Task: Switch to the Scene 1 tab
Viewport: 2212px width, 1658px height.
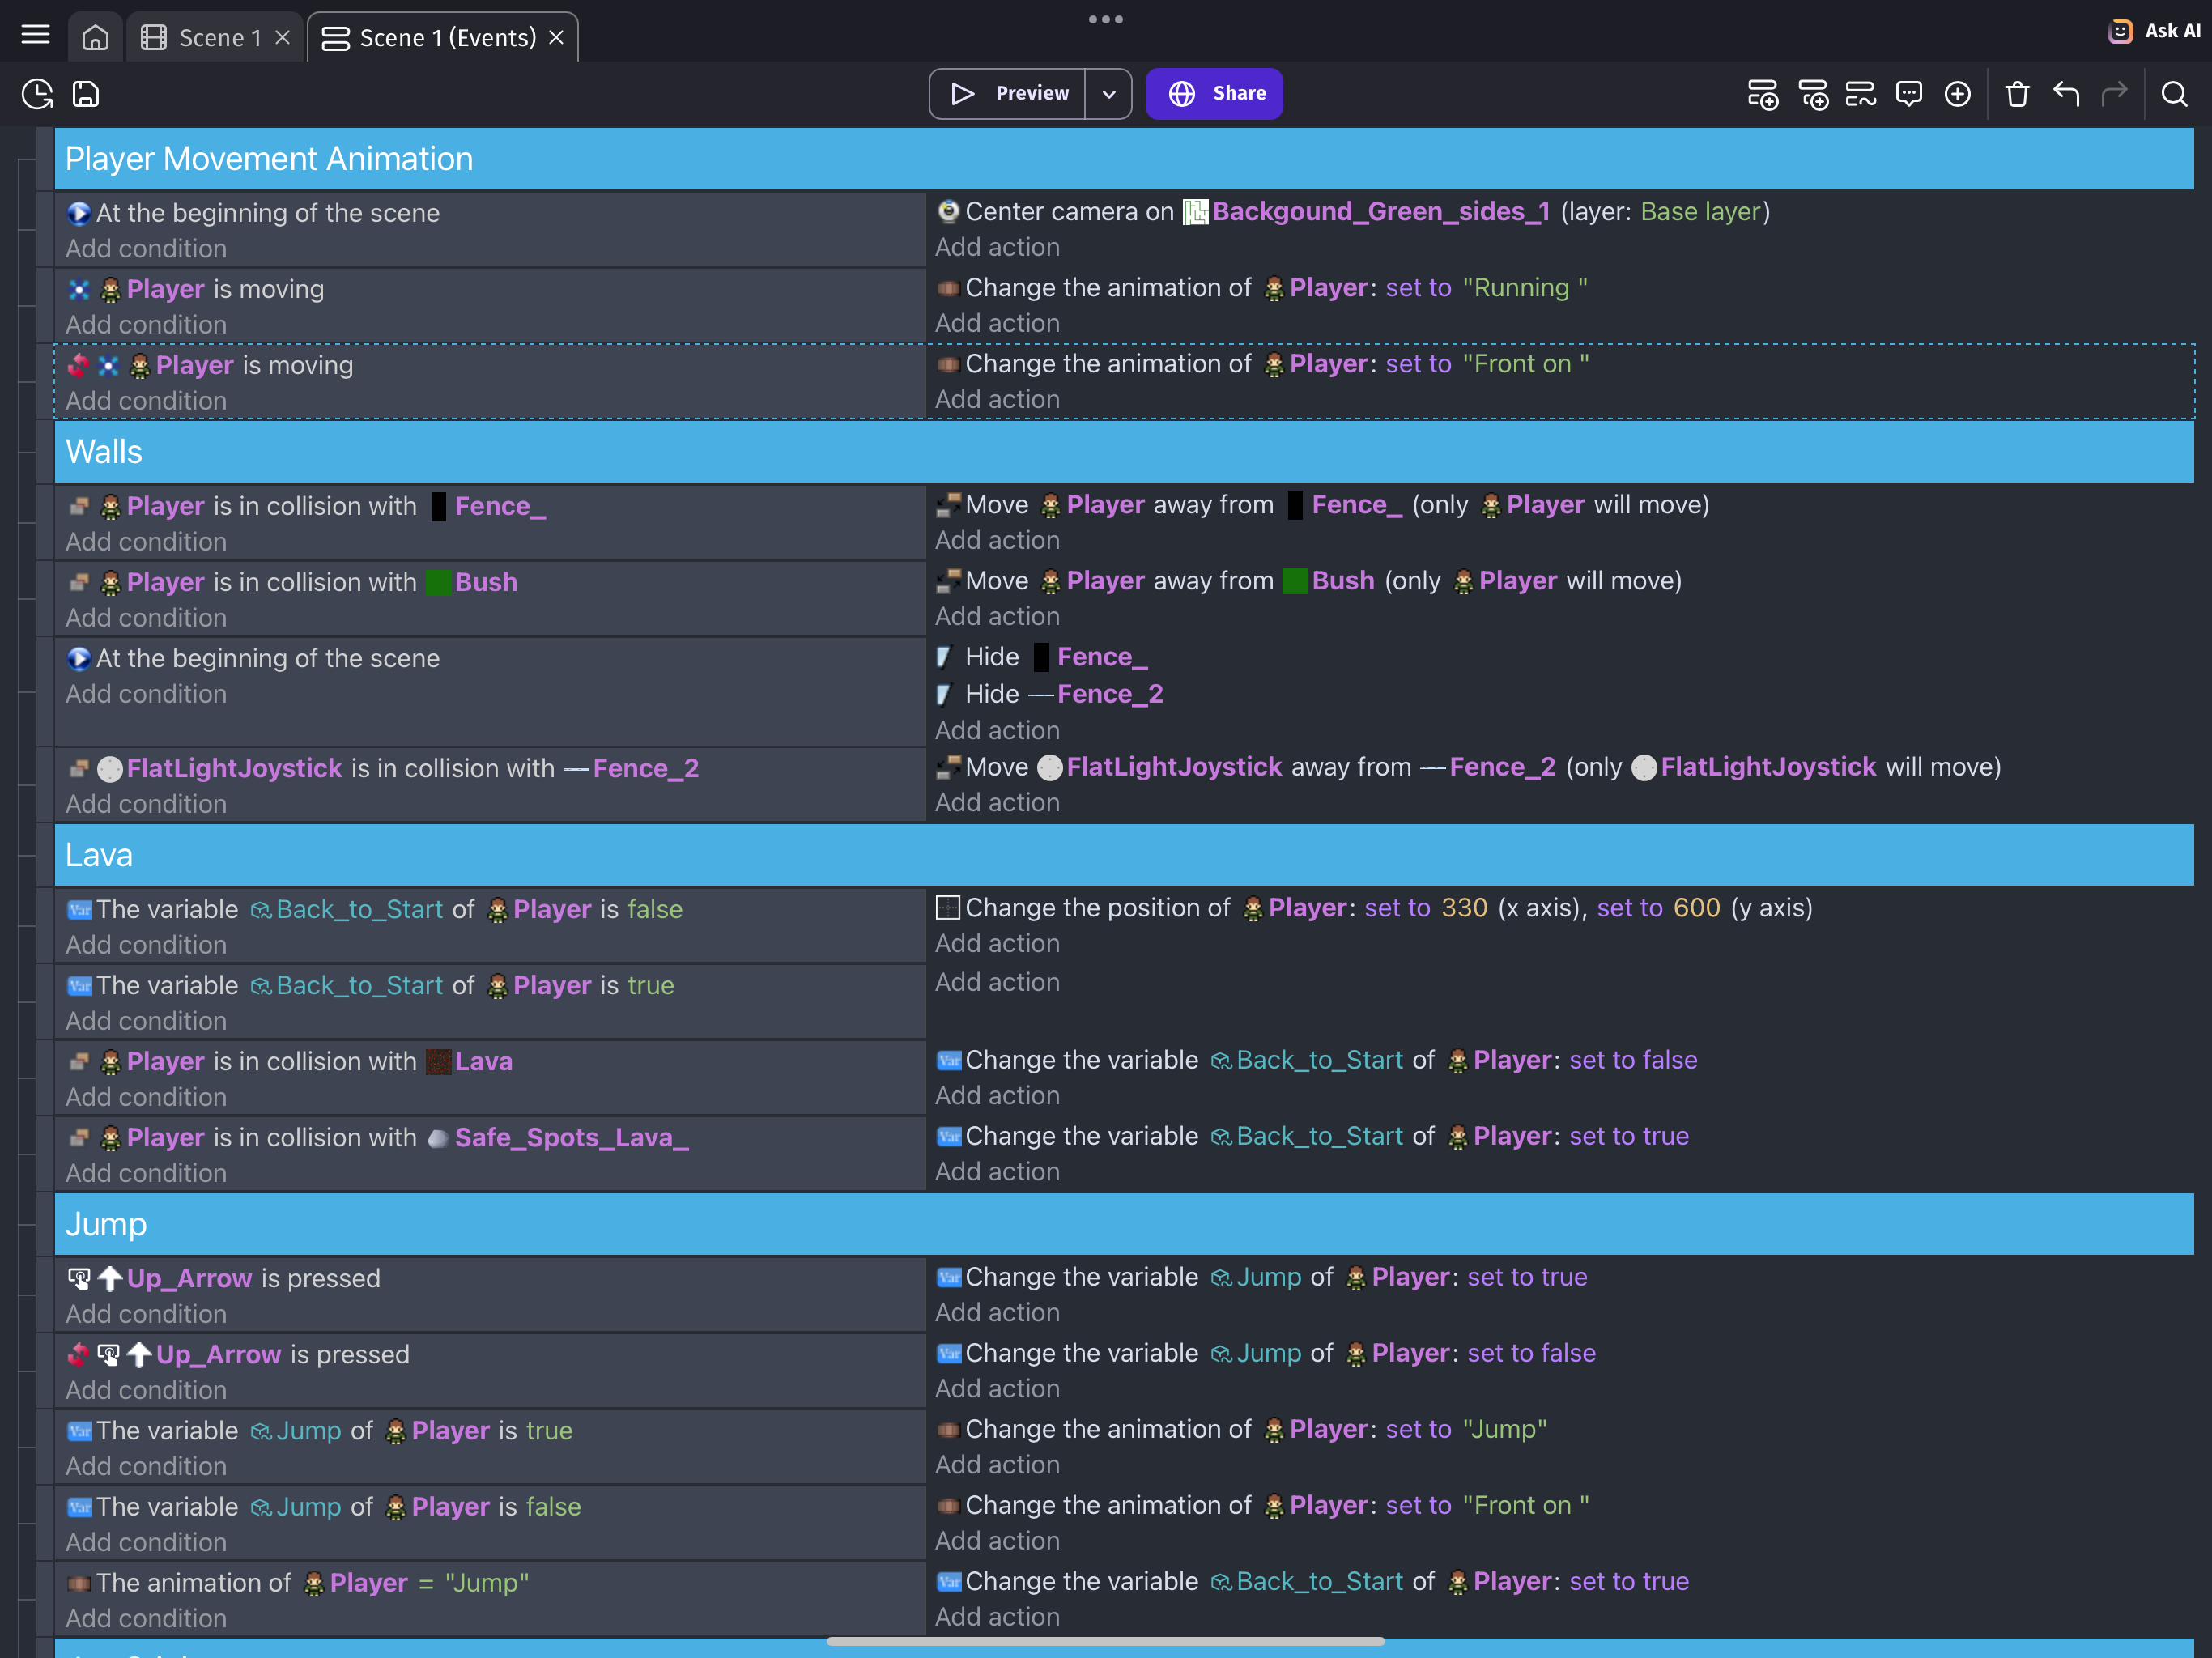Action: [202, 38]
